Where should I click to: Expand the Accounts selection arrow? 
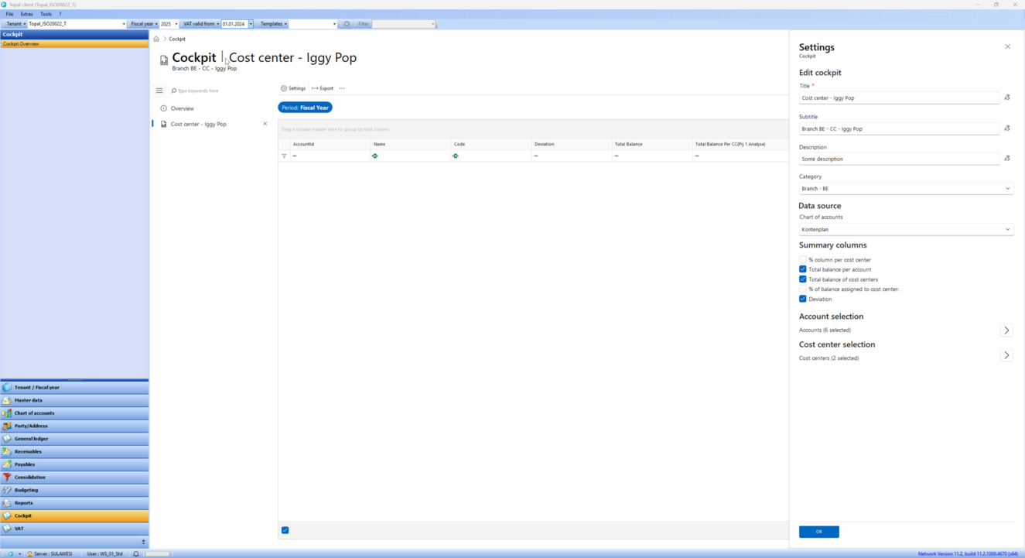[x=1006, y=330]
